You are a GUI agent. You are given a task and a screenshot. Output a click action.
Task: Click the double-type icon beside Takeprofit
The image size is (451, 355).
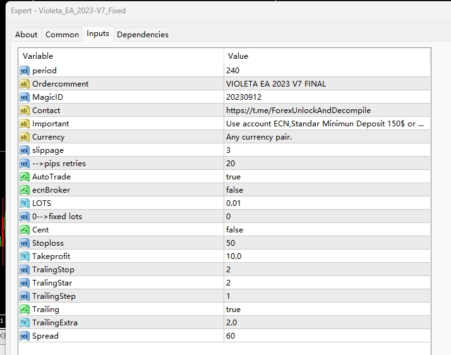[25, 256]
